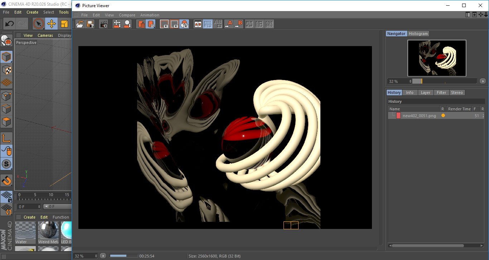Click the Remove Image trash icon
Image resolution: width=489 pixels, height=260 pixels.
coord(141,24)
